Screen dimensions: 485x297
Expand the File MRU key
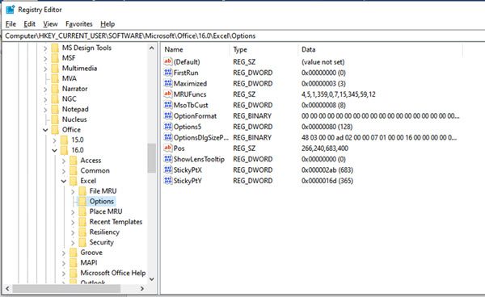click(x=73, y=191)
